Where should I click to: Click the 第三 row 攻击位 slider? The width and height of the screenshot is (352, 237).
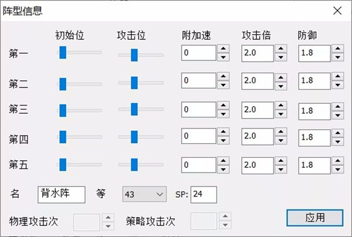coord(141,109)
